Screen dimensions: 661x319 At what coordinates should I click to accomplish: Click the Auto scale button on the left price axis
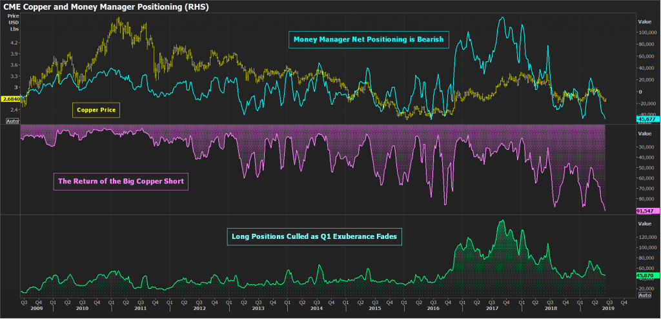click(x=12, y=121)
